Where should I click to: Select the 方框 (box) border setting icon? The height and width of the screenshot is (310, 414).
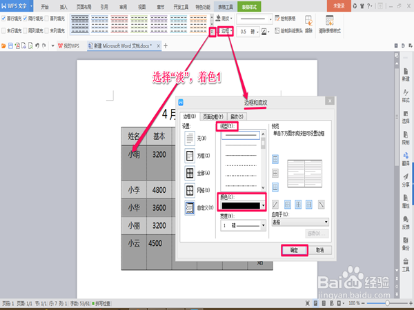(x=190, y=156)
